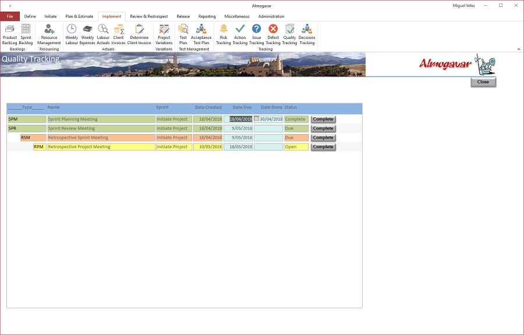The image size is (524, 335).
Task: Switch to the Define tab
Action: pyautogui.click(x=30, y=16)
